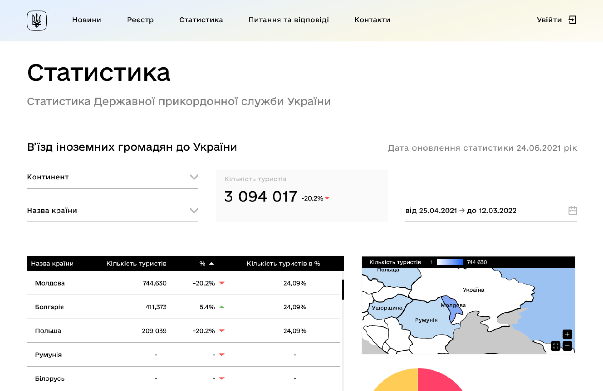Screen dimensions: 603x391
Task: Click the Увійти login button
Action: 549,20
